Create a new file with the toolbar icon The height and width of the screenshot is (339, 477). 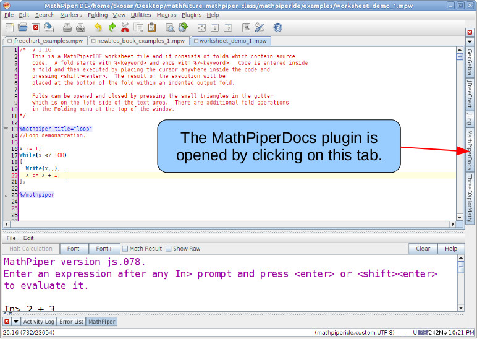9,28
